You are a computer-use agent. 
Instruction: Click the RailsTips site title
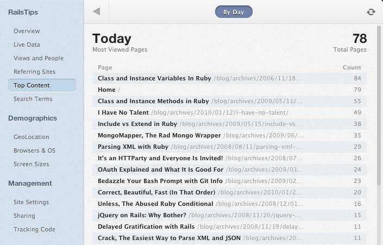23,12
